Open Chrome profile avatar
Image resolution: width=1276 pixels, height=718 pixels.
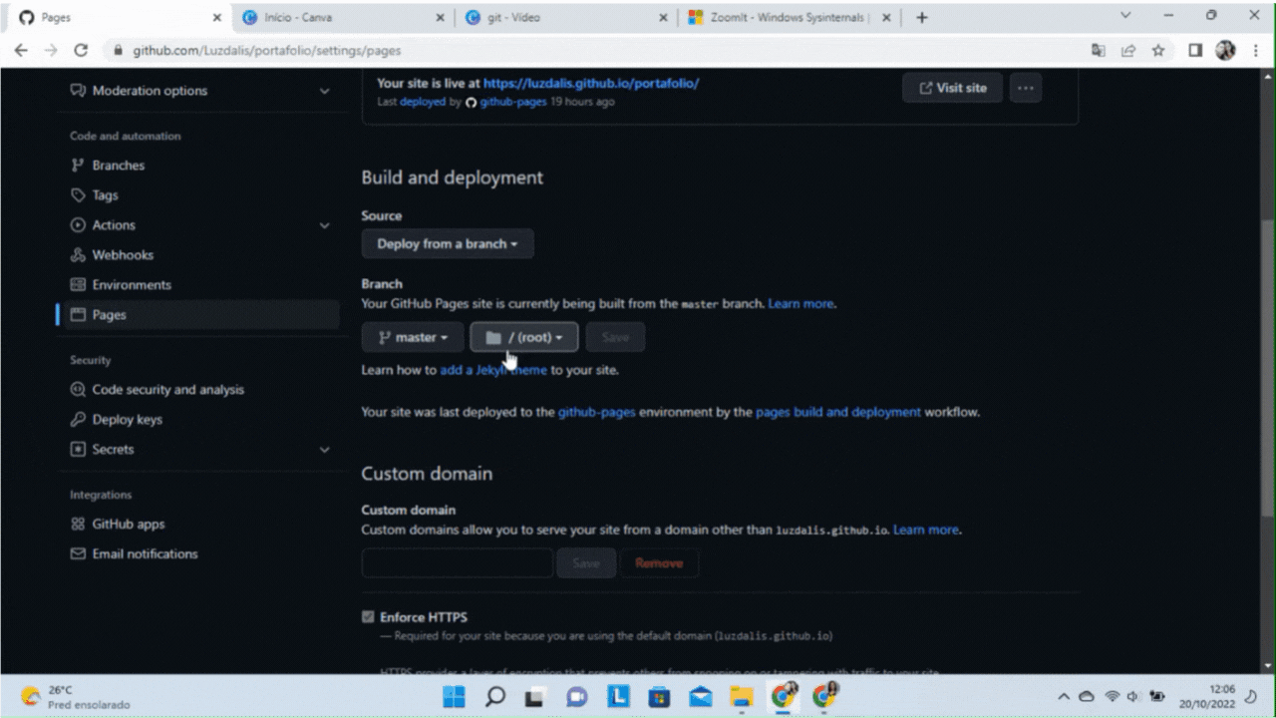pyautogui.click(x=1225, y=50)
